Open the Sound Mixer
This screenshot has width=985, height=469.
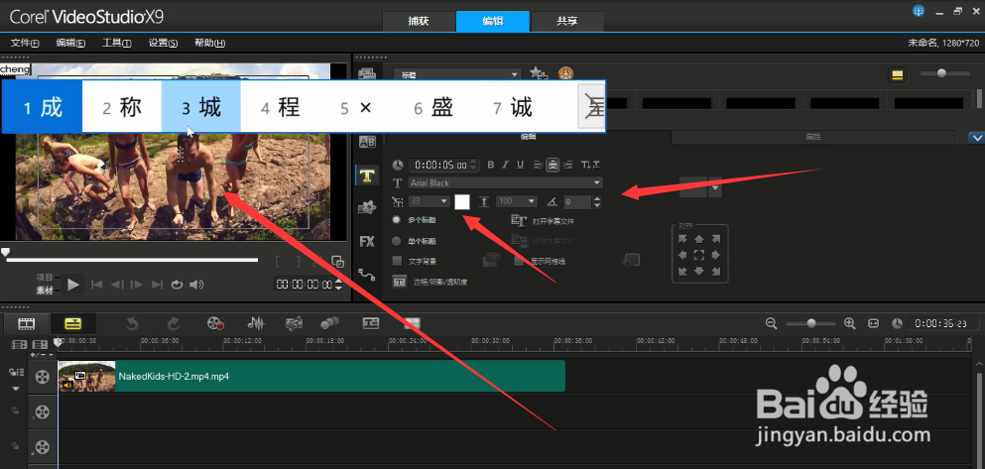coord(256,324)
